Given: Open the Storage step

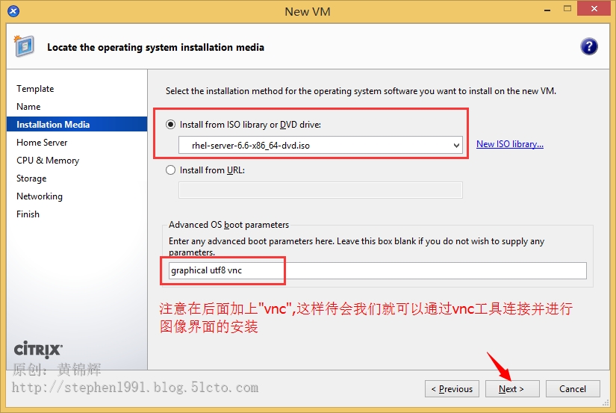Looking at the screenshot, I should 31,178.
